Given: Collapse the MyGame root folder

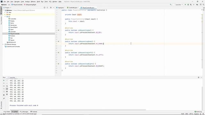Looking at the screenshot, I should click(4, 10).
